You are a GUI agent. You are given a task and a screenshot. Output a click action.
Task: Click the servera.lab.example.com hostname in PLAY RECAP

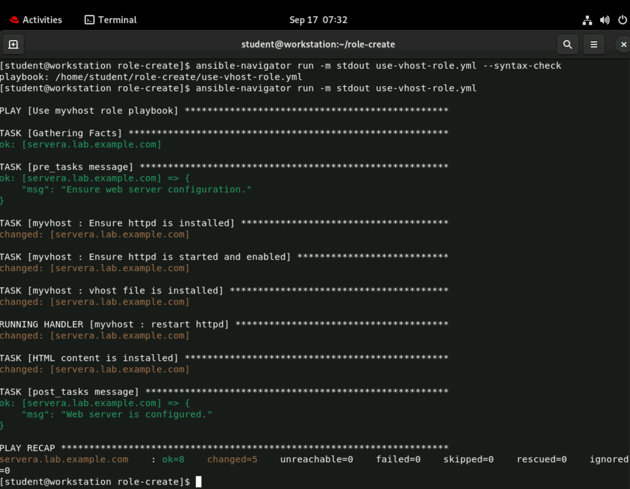click(64, 459)
